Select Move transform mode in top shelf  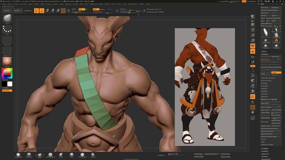click(x=47, y=11)
